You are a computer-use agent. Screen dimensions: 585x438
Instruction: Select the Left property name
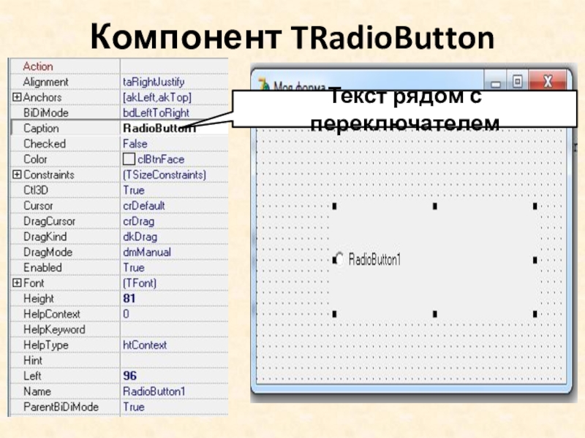[x=32, y=376]
